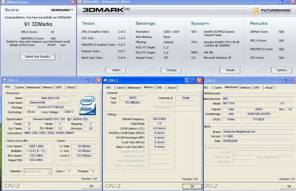Click the Single channels field

pyautogui.click(x=186, y=98)
